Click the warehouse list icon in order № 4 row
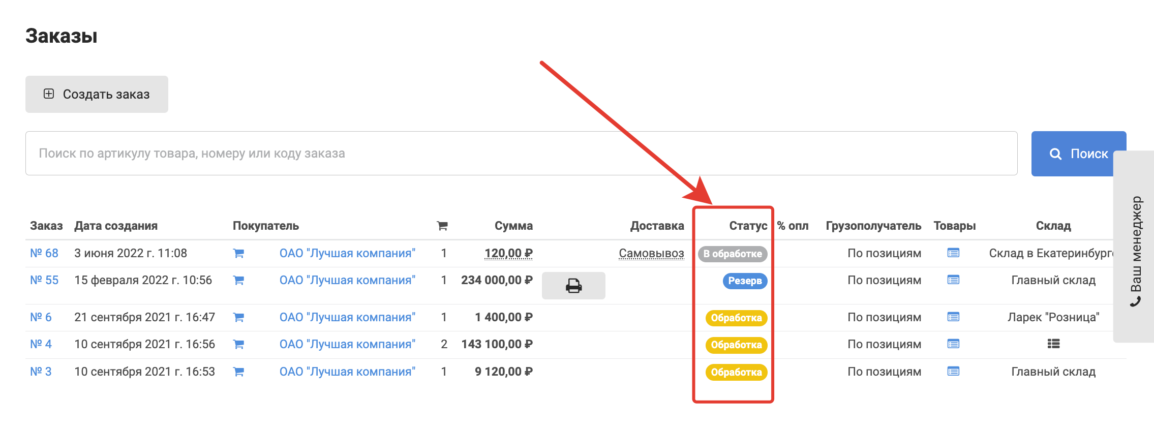The width and height of the screenshot is (1154, 428). pyautogui.click(x=1053, y=344)
